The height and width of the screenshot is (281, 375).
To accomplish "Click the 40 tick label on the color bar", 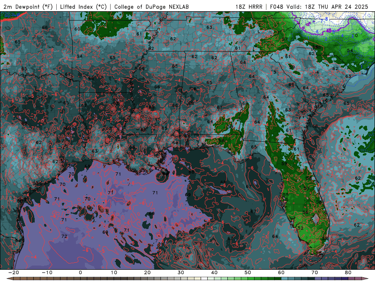I will pos(214,273).
